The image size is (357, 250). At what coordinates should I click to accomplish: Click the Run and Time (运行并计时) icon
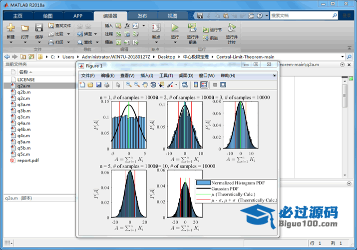coord(232,27)
